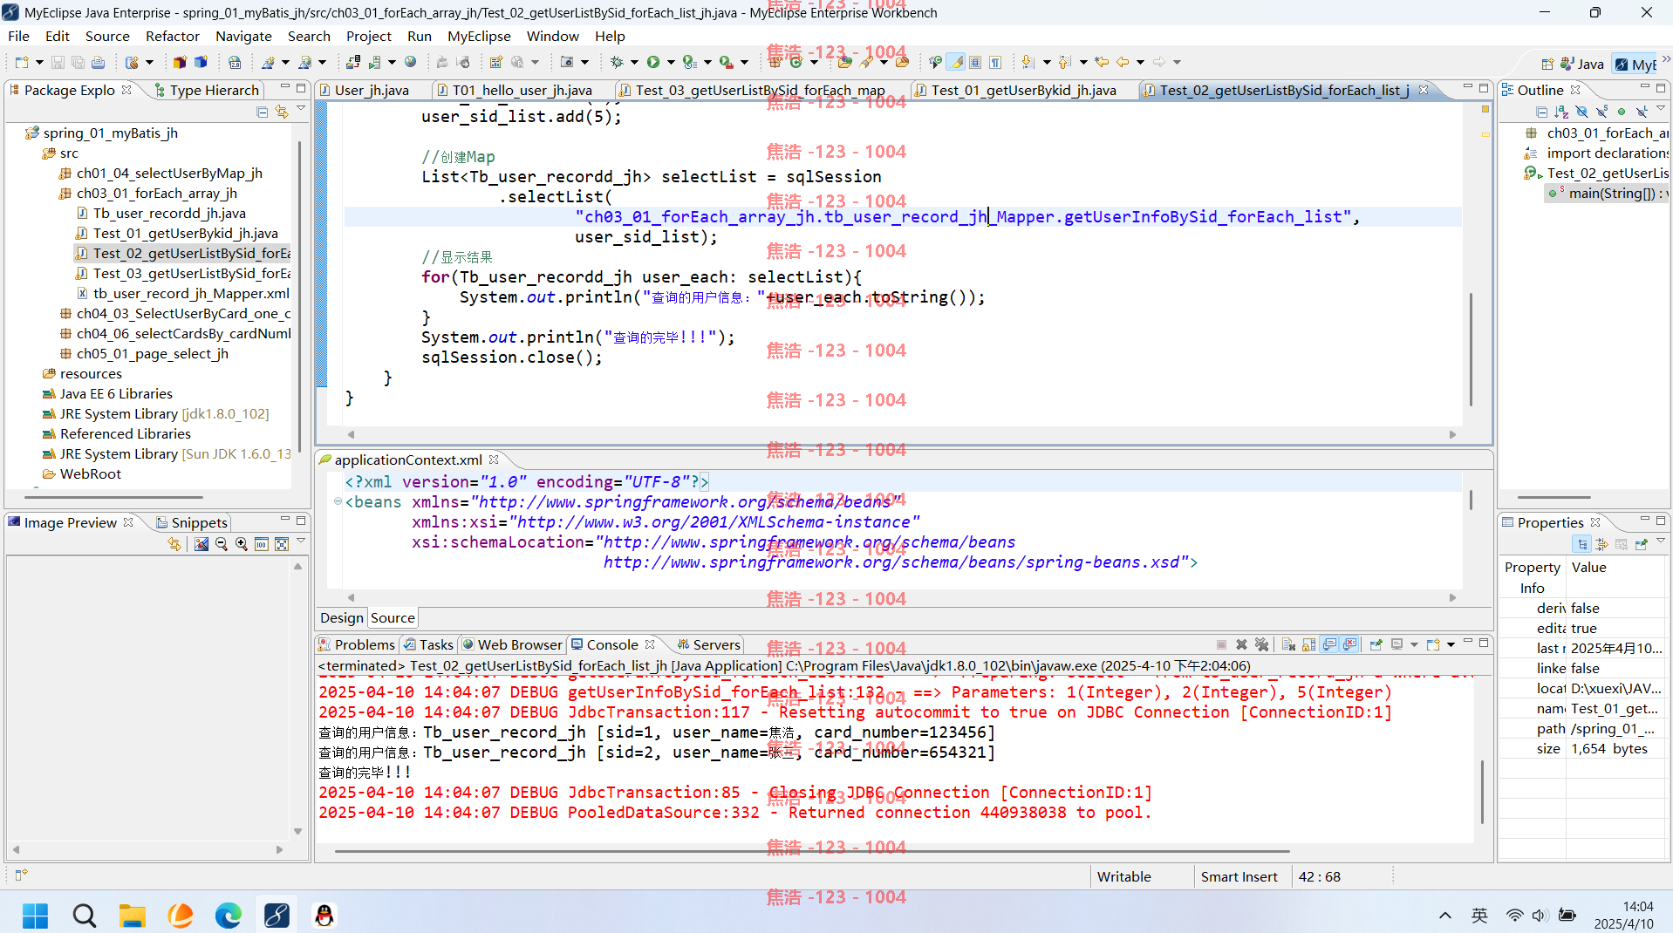Select main(String[]) in Outline view
The width and height of the screenshot is (1673, 933).
point(1608,193)
